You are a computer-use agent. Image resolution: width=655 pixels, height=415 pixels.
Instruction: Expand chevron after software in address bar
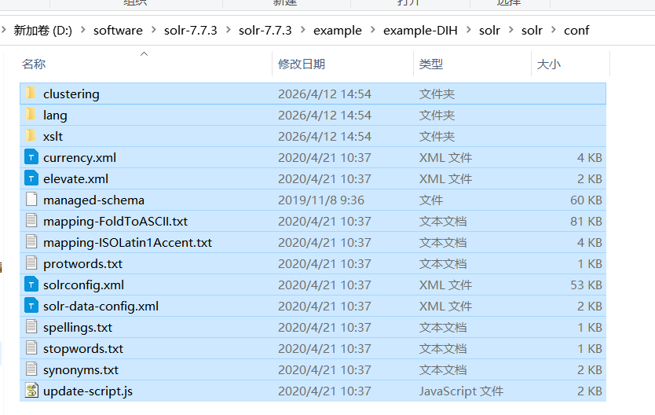click(153, 30)
